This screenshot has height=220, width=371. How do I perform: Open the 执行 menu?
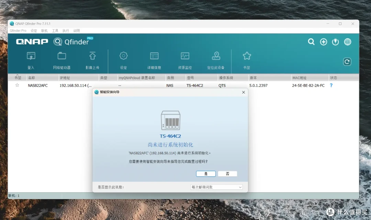click(x=66, y=31)
